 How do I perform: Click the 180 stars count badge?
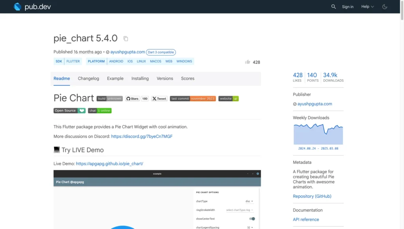point(145,99)
